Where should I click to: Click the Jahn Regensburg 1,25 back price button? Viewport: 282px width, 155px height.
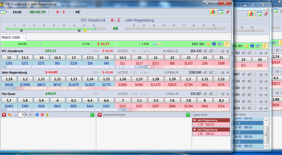click(106, 79)
